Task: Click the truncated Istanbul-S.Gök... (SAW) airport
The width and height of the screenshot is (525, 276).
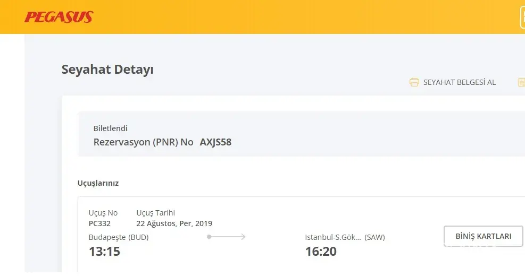Action: [345, 237]
